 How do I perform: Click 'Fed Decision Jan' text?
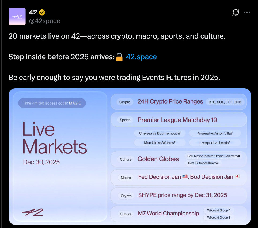coord(160,177)
